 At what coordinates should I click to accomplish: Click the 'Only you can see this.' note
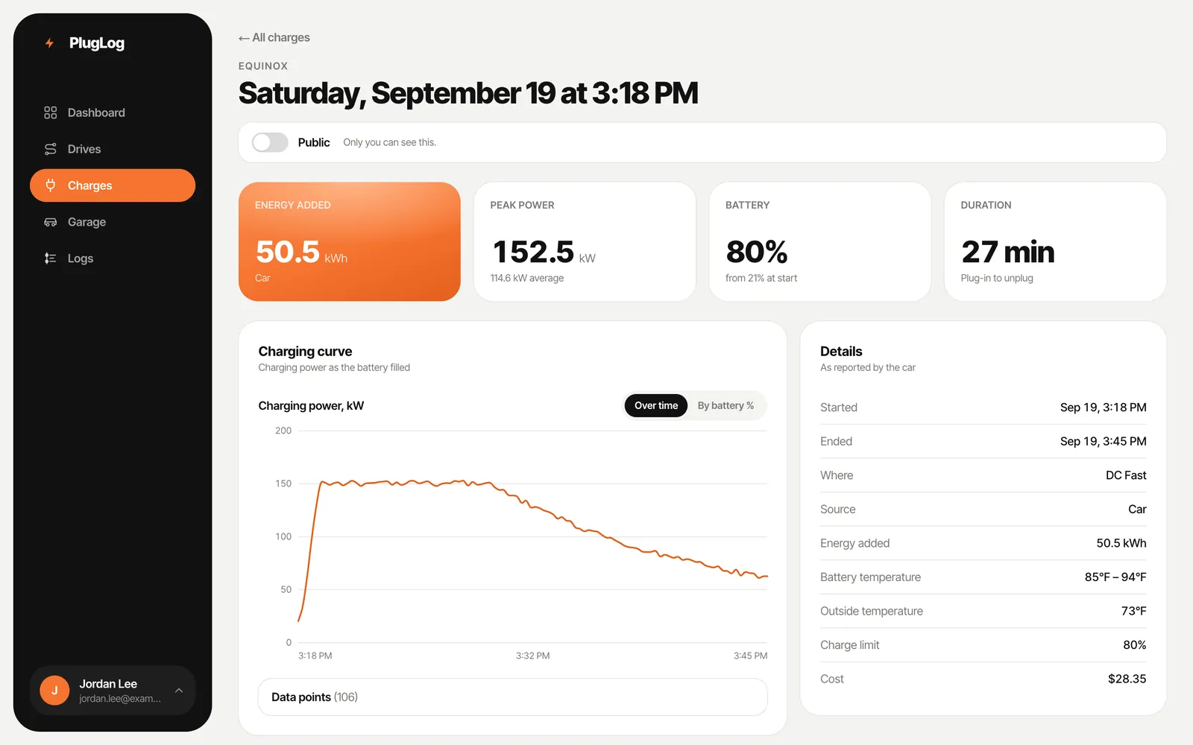389,142
